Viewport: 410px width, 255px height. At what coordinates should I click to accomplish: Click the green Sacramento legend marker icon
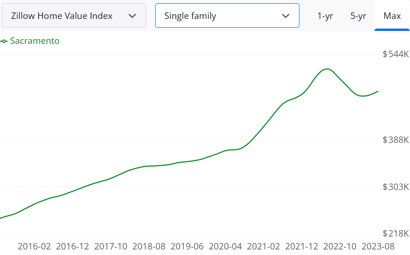click(x=4, y=41)
